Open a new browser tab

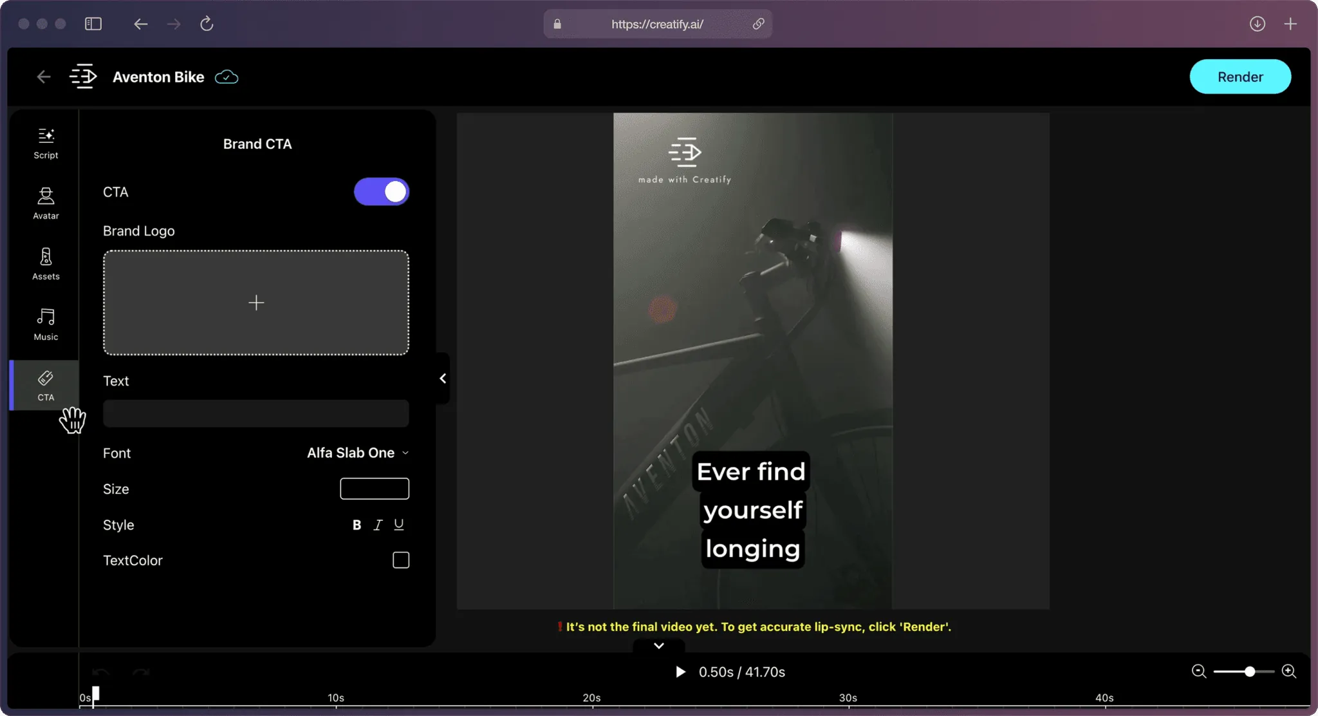[1290, 24]
